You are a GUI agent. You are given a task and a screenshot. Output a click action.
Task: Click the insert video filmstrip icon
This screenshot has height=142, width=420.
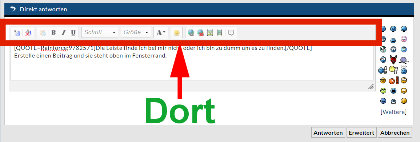(x=220, y=33)
